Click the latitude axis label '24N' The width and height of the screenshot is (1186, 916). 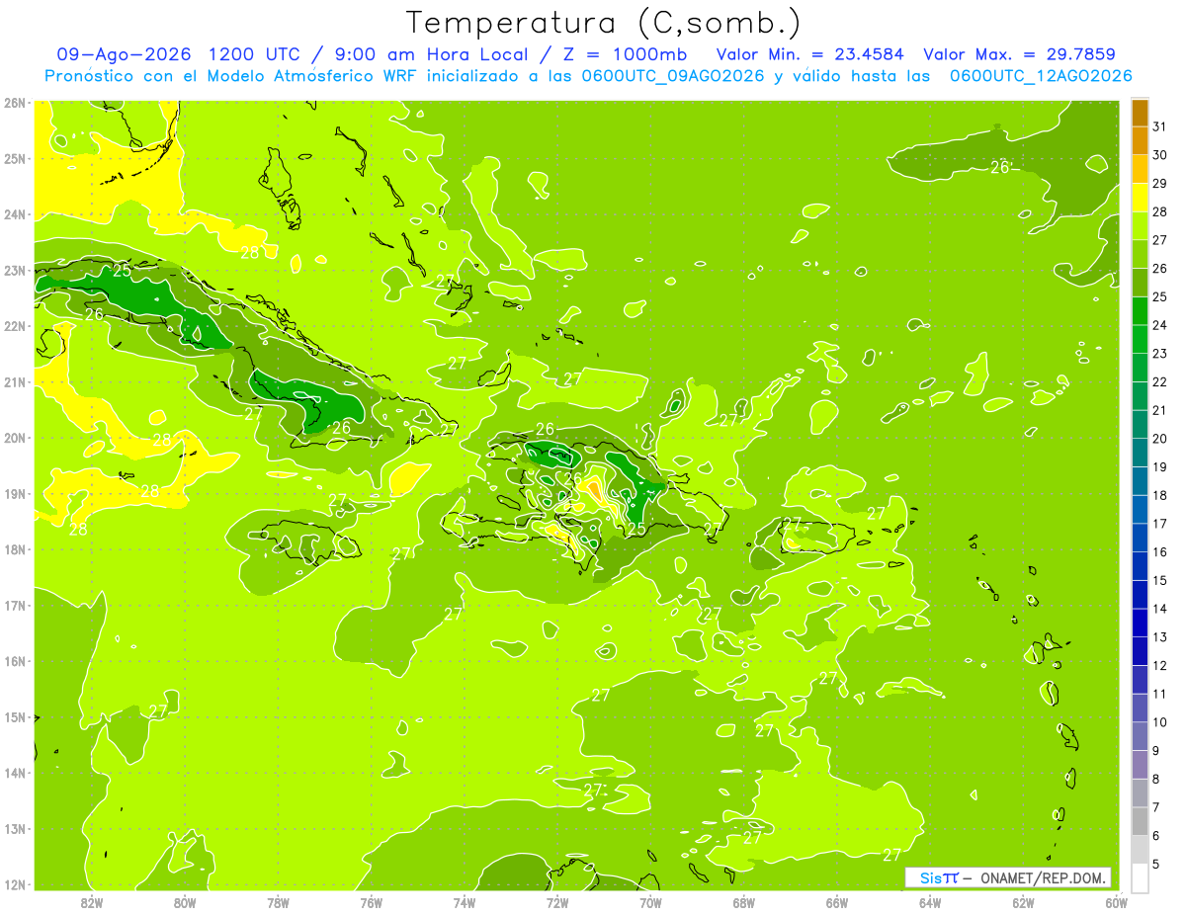[x=15, y=214]
